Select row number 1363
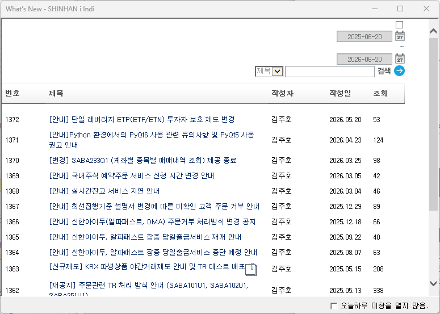440x314 pixels. pos(12,269)
